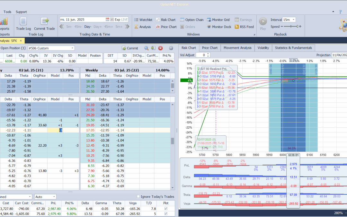Viewport: 347px width, 217px height.
Task: Click highlighted Model cell with -3
Action: (x=55, y=130)
